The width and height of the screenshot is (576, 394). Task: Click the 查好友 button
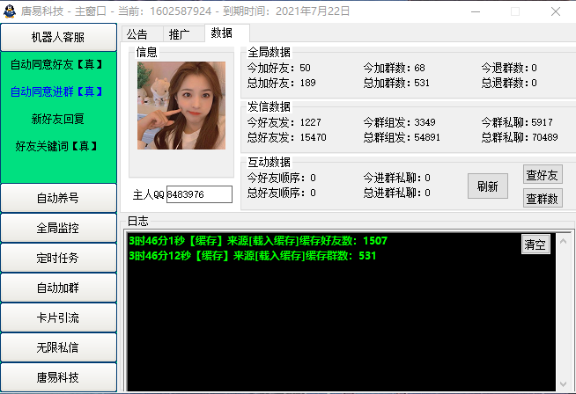[x=543, y=175]
